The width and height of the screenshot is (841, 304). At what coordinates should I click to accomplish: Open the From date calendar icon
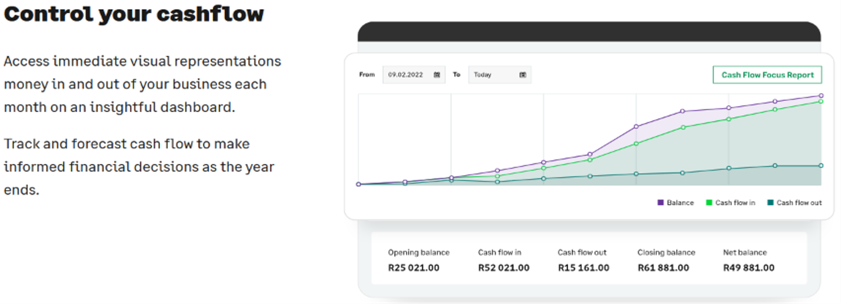point(437,75)
